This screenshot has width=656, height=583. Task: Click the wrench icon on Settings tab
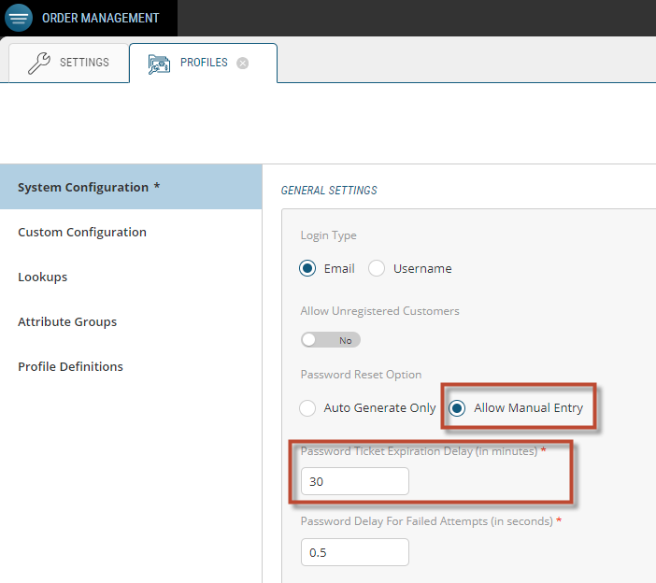pyautogui.click(x=39, y=64)
